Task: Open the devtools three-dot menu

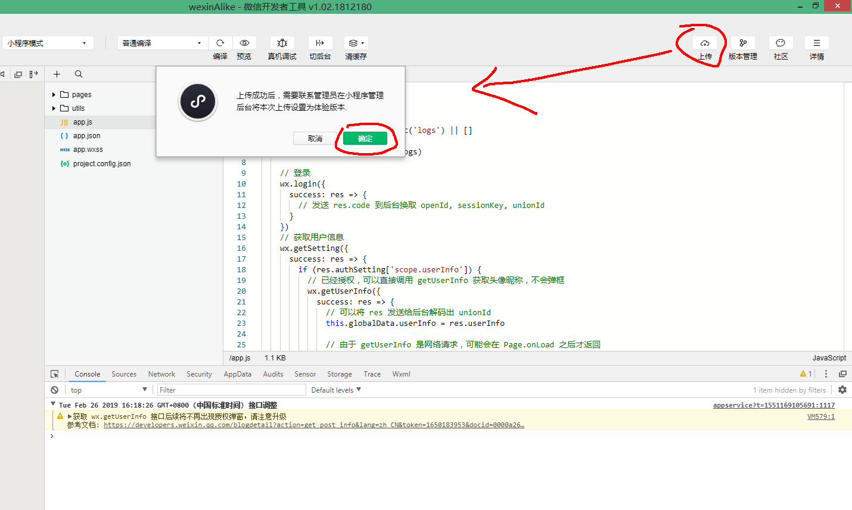Action: point(826,374)
